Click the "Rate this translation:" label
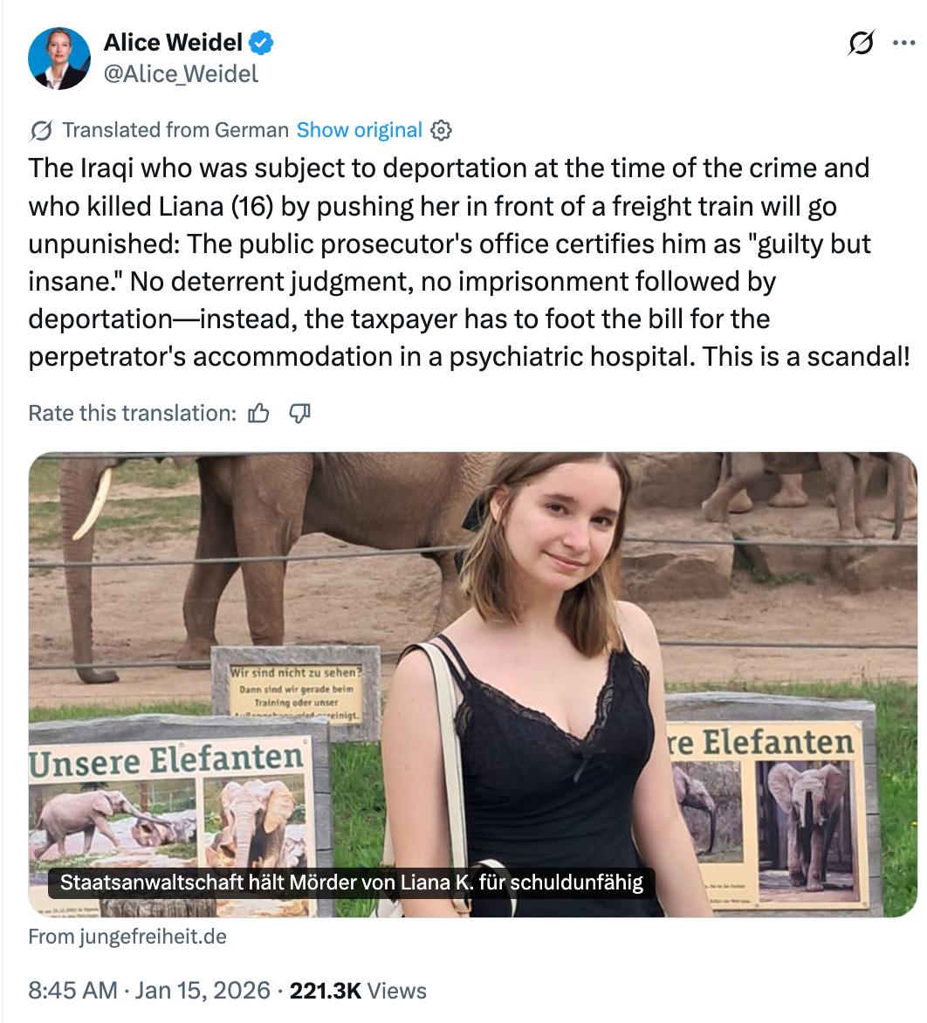This screenshot has width=927, height=1023. coord(132,413)
